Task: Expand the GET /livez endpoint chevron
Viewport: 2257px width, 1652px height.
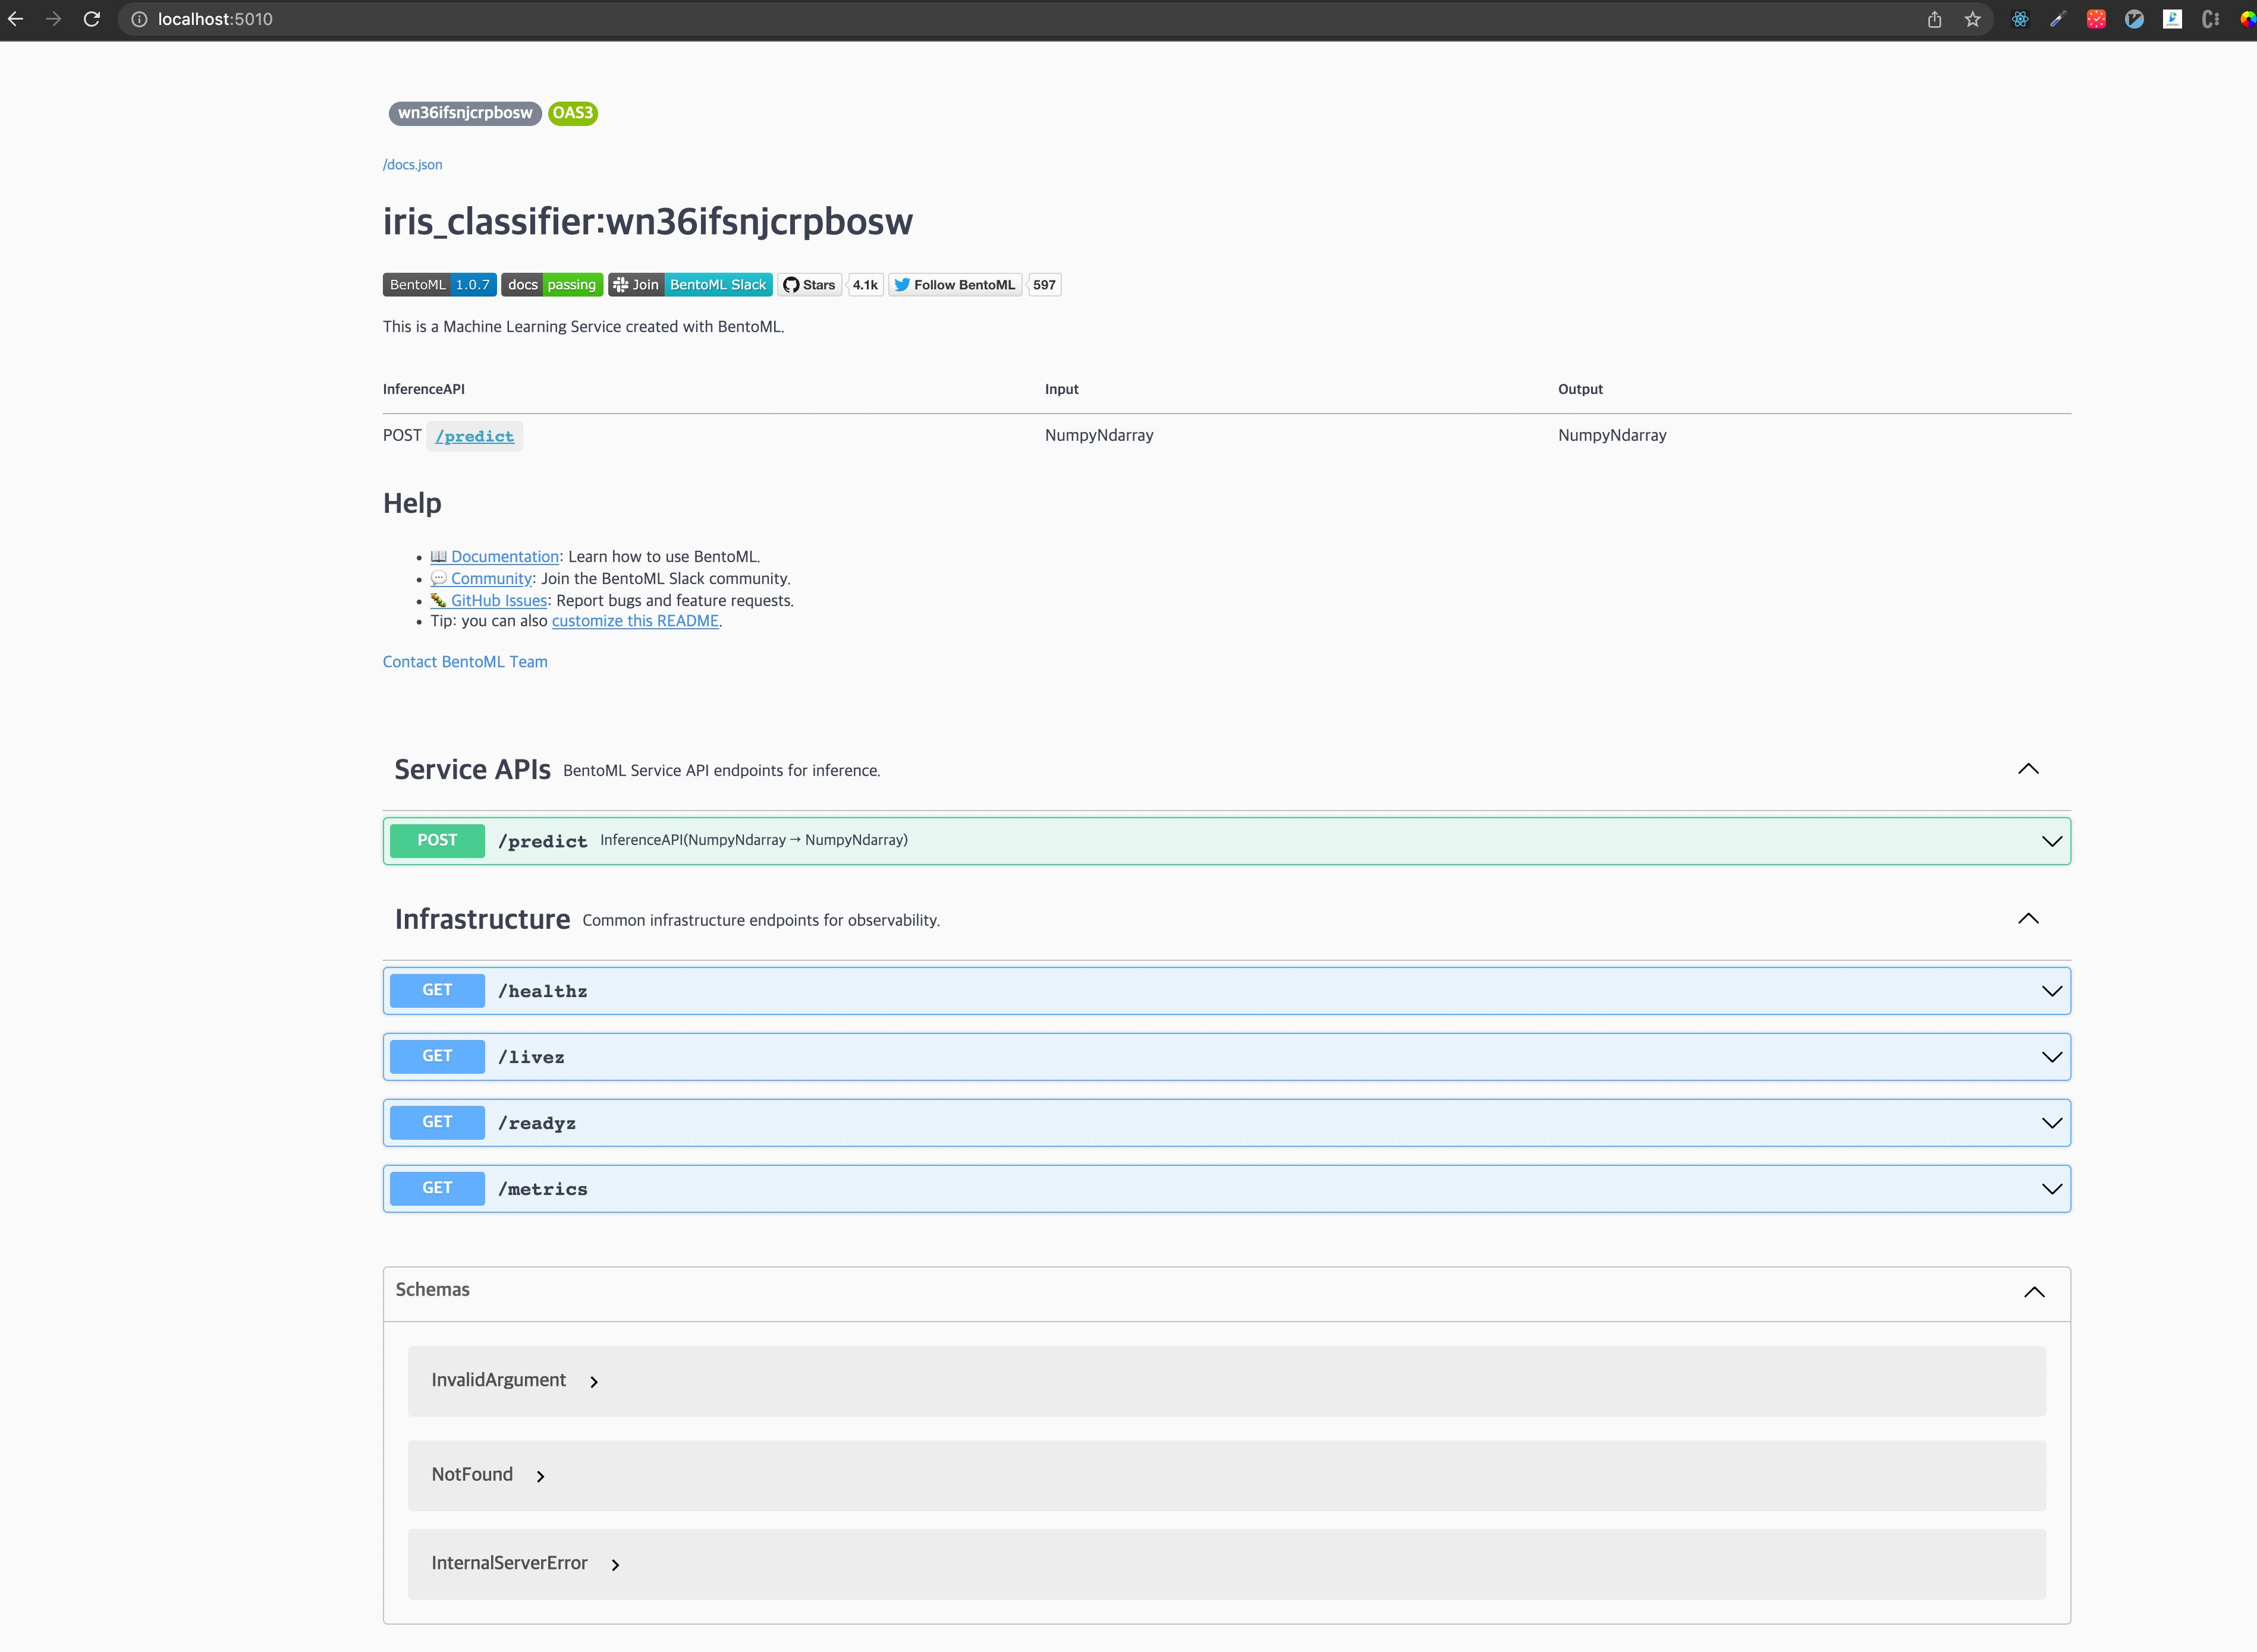Action: [x=2052, y=1057]
